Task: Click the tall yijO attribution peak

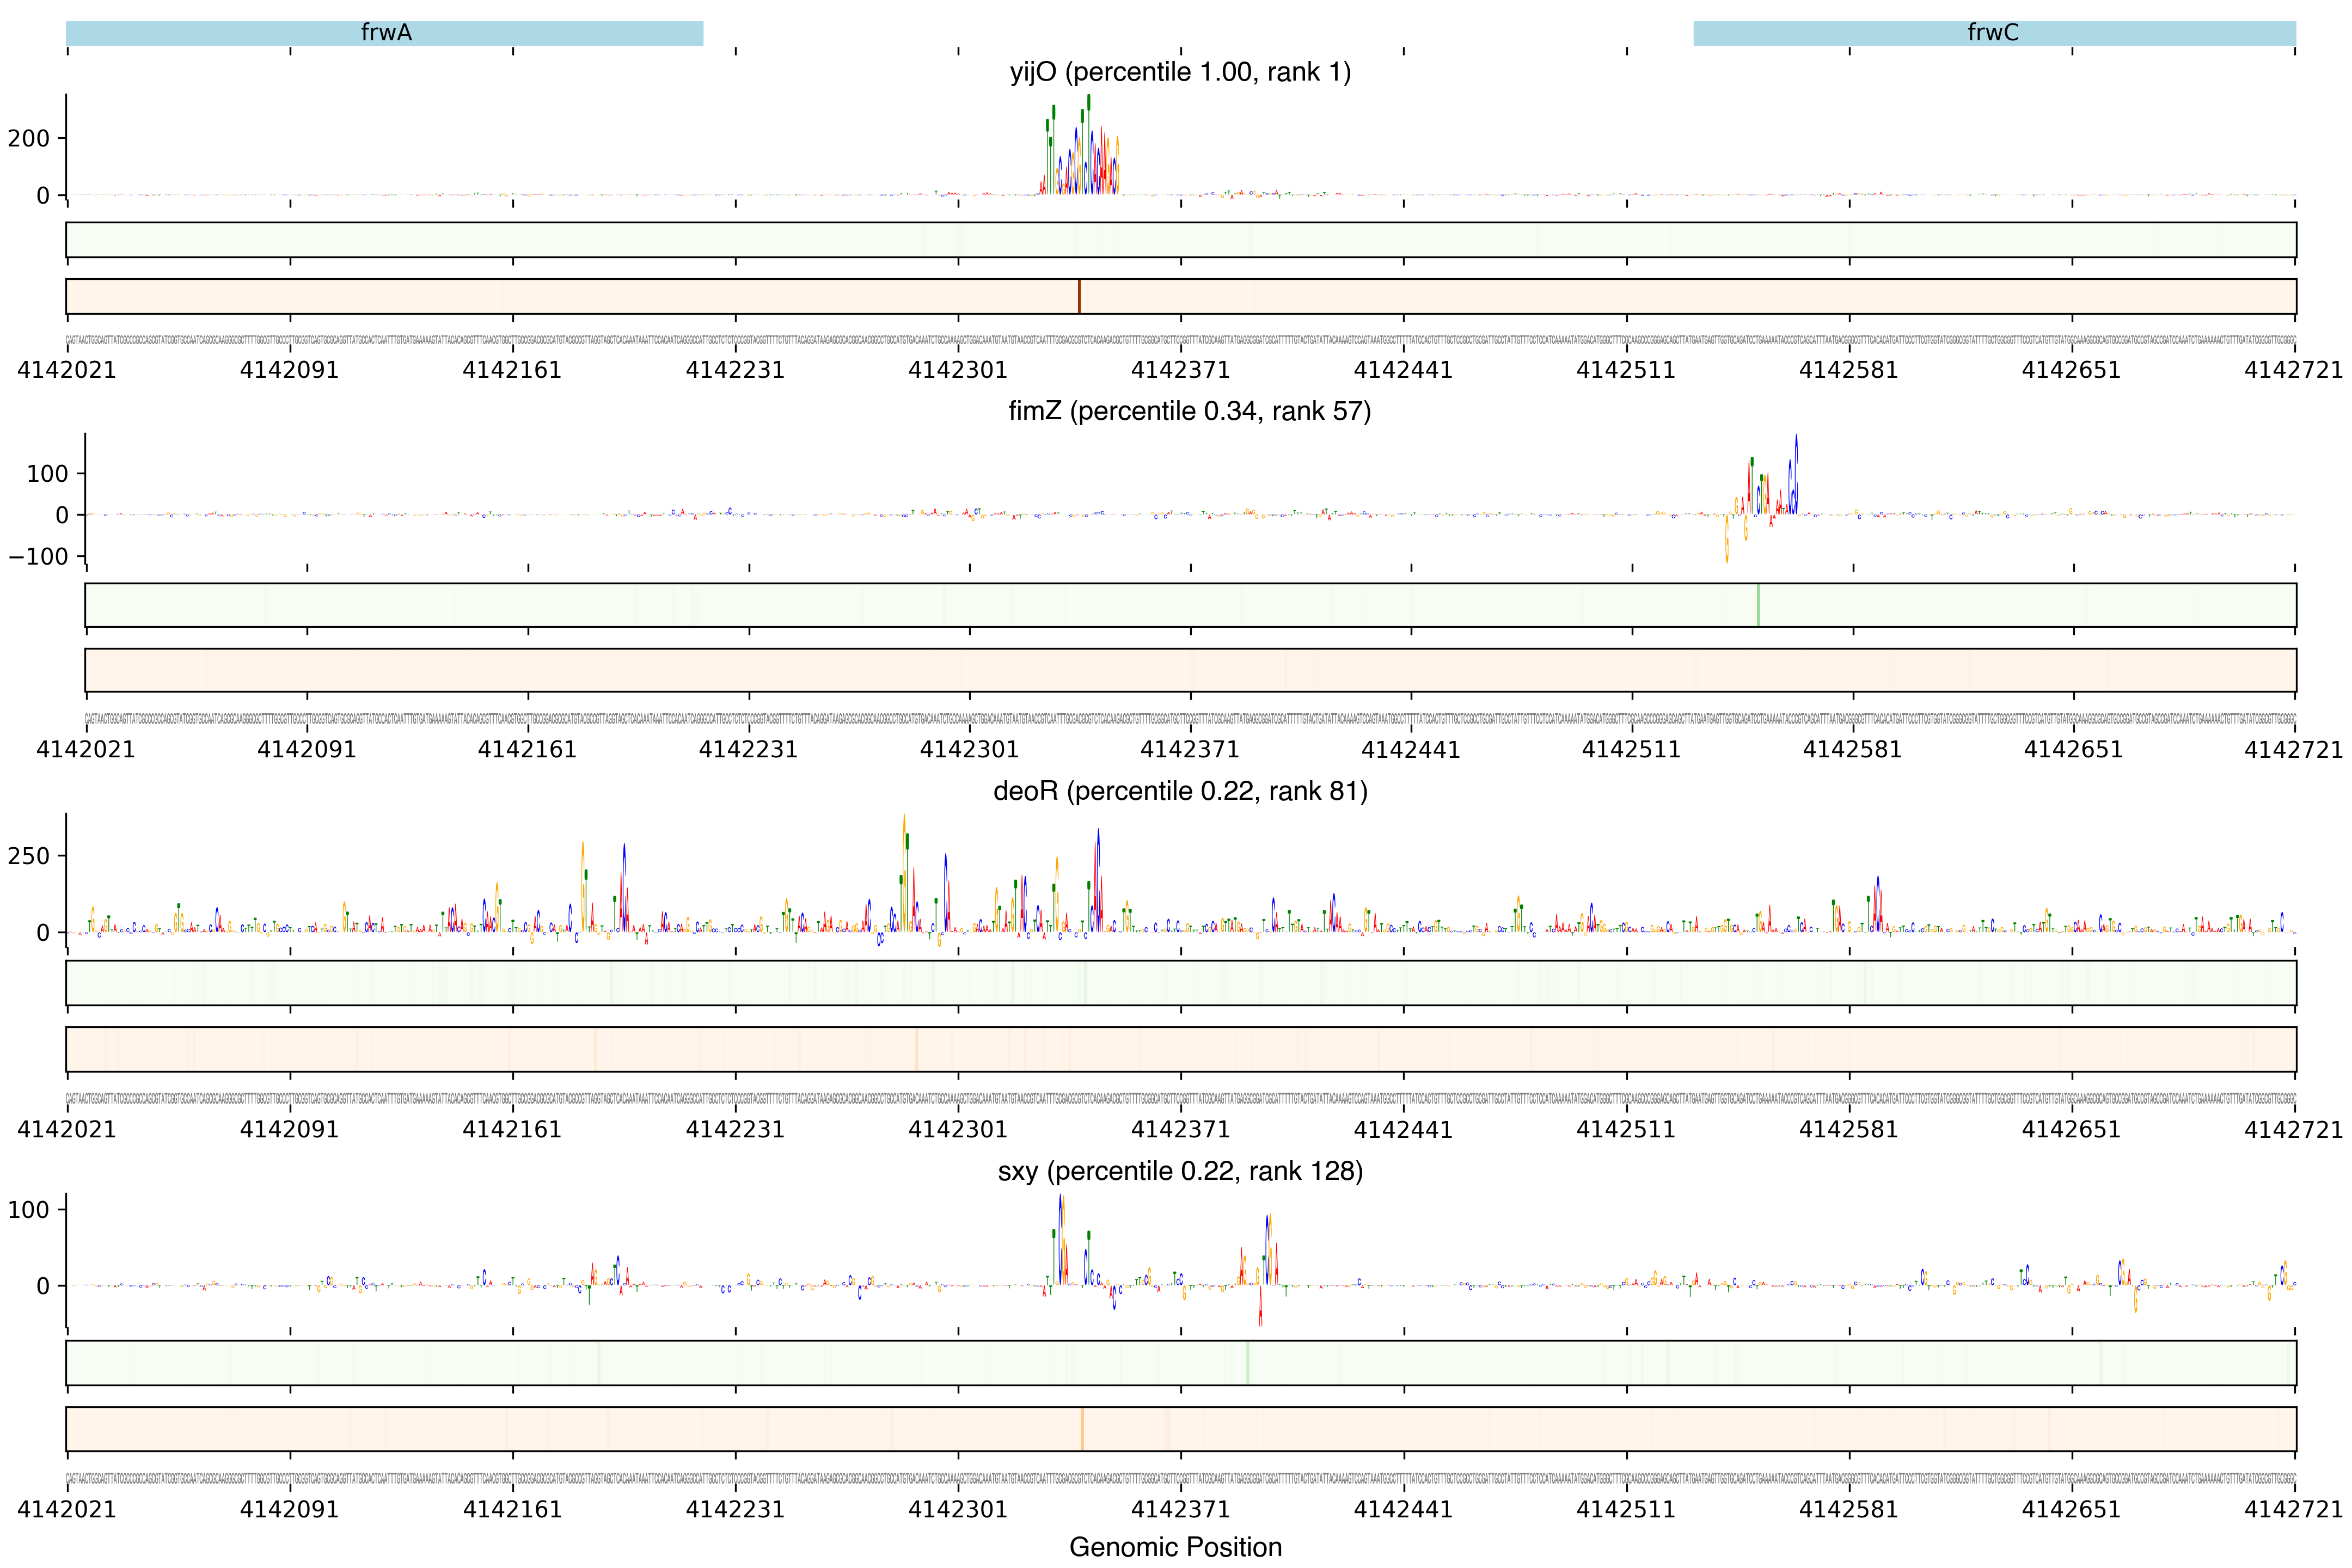Action: click(x=1080, y=145)
